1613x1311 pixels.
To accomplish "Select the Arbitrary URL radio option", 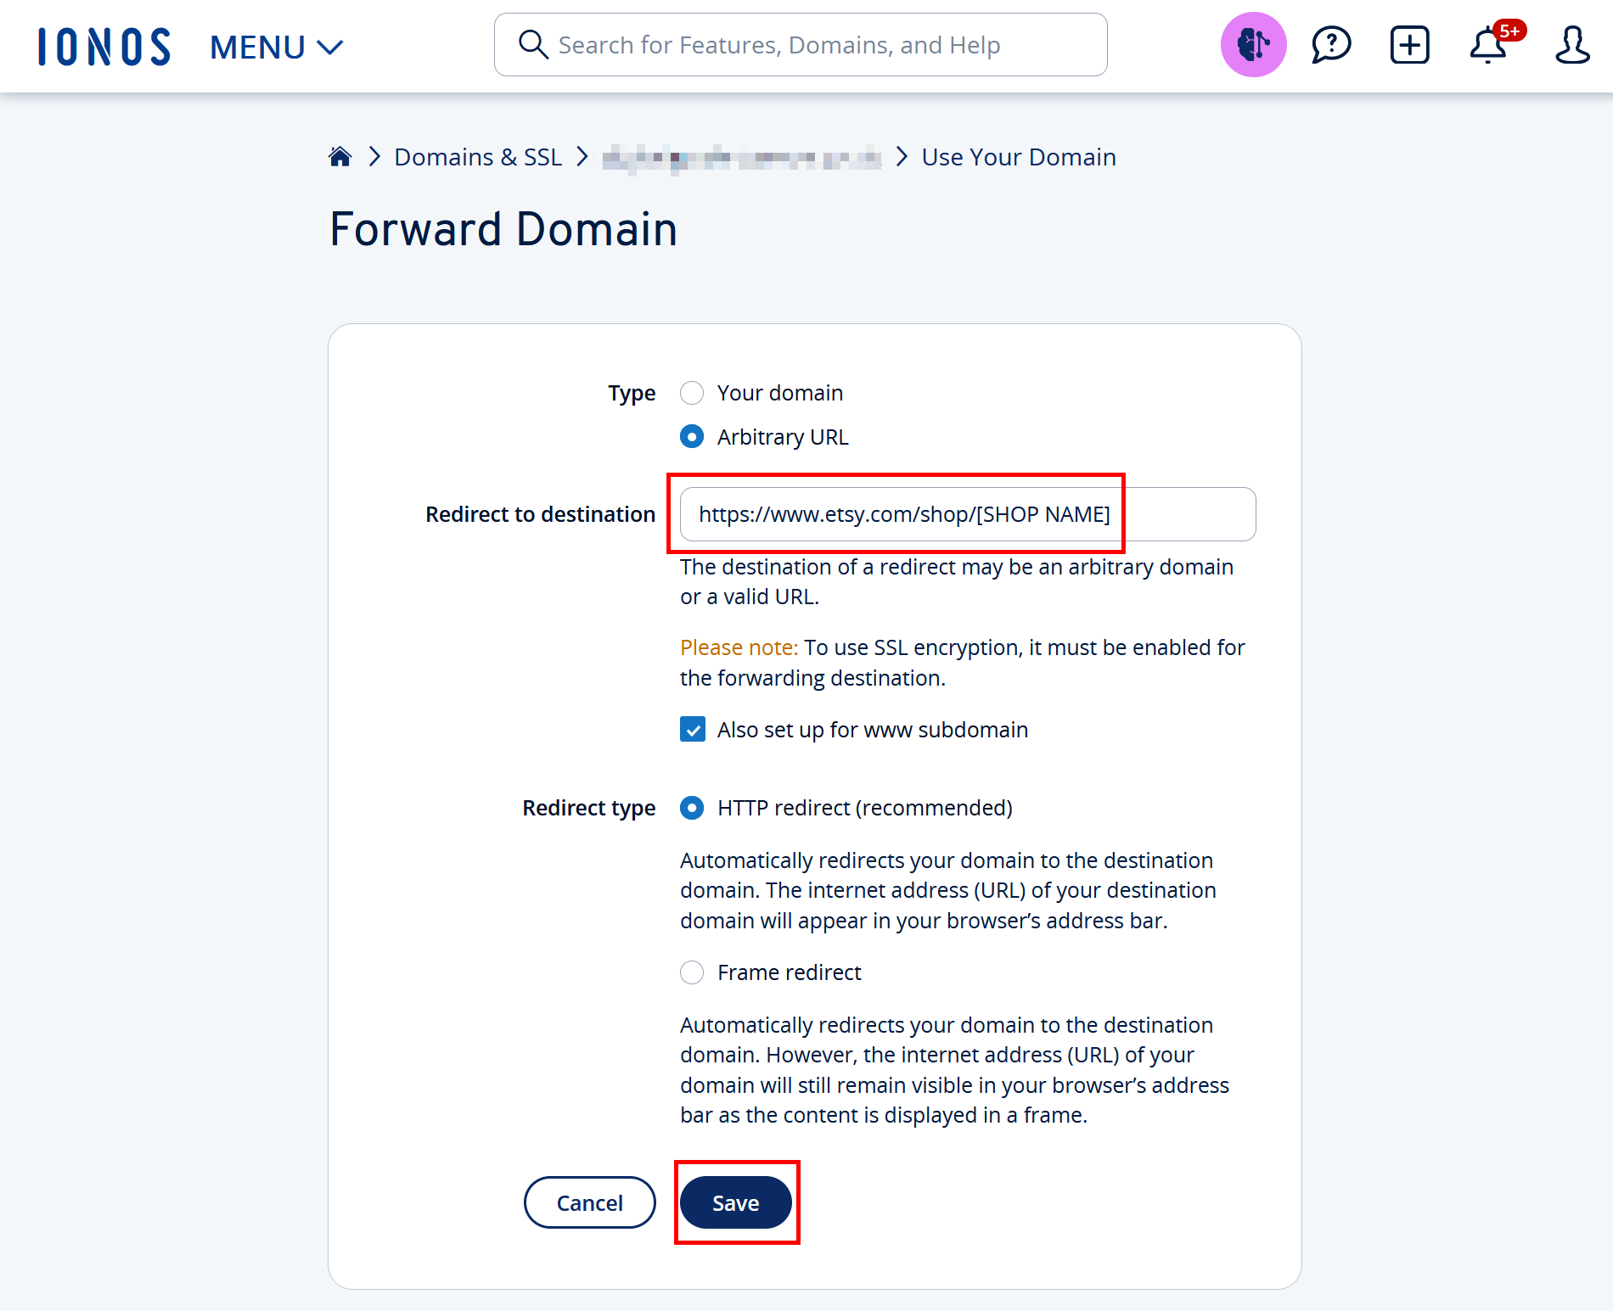I will pos(692,437).
